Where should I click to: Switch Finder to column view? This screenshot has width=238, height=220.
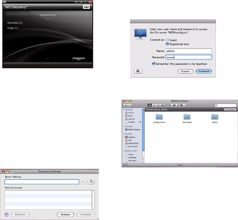[158, 105]
